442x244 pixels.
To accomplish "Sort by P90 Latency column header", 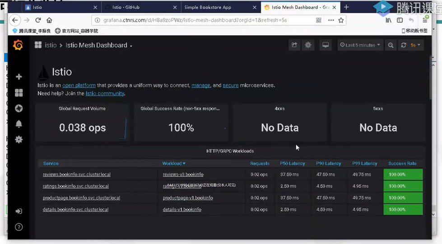I will pyautogui.click(x=328, y=163).
